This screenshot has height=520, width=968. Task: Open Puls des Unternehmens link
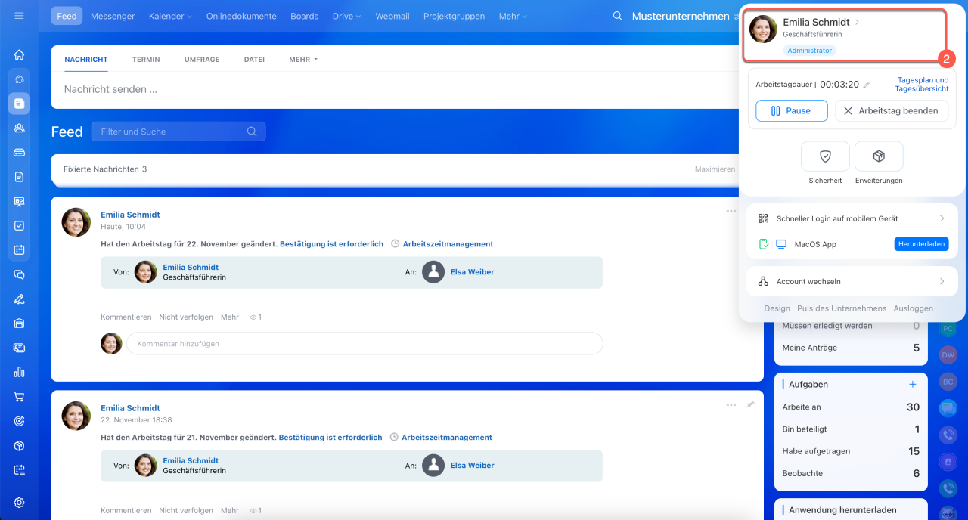click(842, 308)
